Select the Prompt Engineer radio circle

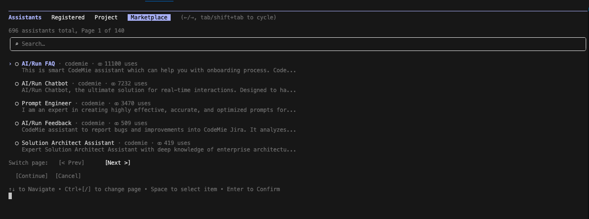pos(17,103)
